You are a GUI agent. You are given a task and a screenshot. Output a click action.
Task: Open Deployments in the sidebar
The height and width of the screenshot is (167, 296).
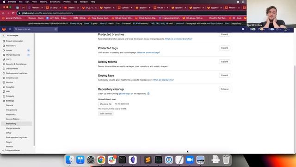tap(12, 69)
